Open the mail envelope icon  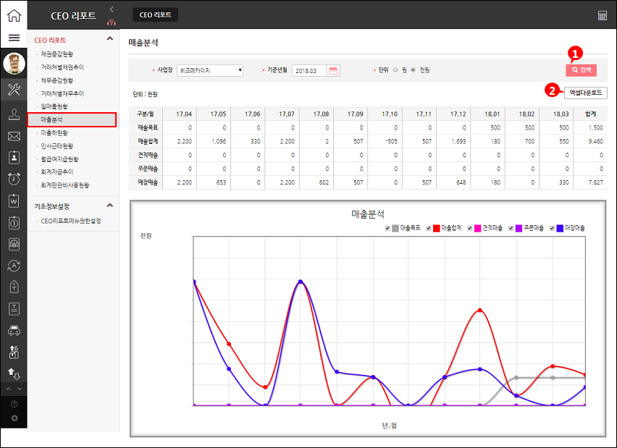(14, 136)
